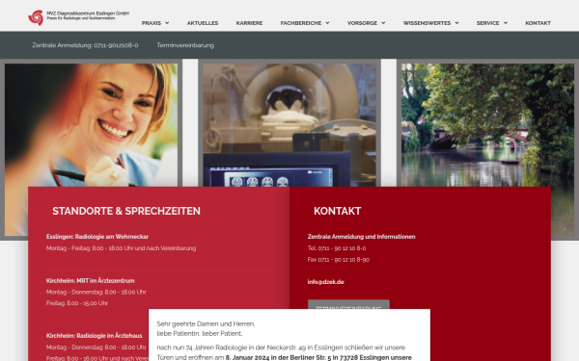This screenshot has width=579, height=361.
Task: Select Kirchheim: Radiologie im Ärztehaus
Action: coord(94,336)
